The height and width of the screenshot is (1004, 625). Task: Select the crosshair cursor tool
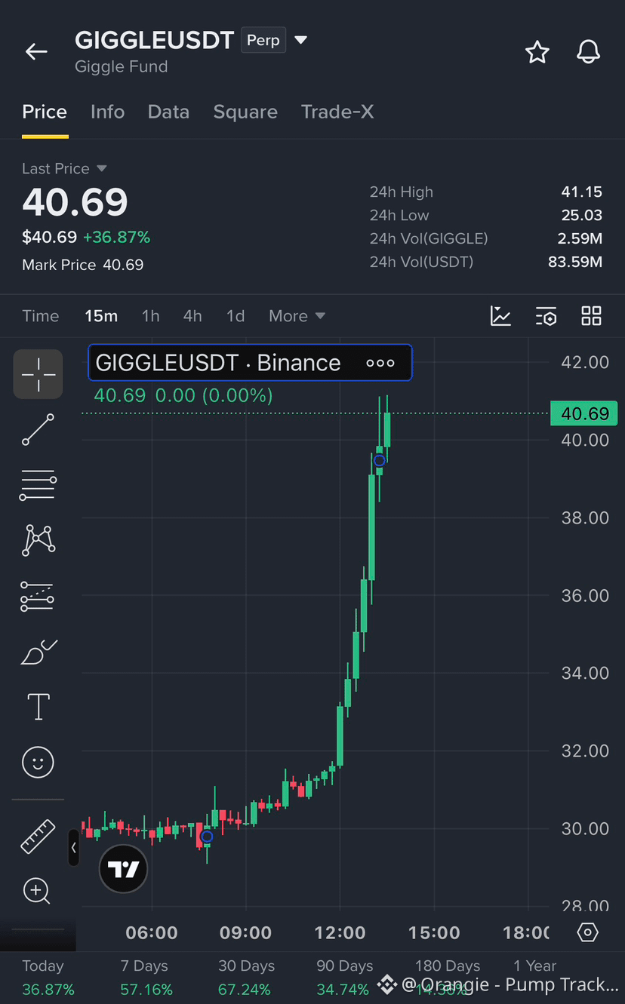point(38,373)
